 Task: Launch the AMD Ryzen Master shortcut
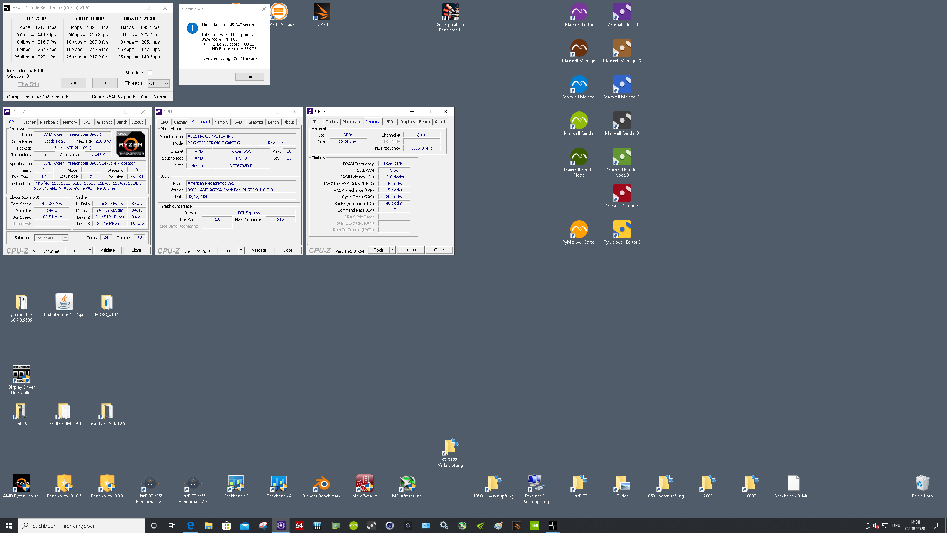[x=21, y=486]
